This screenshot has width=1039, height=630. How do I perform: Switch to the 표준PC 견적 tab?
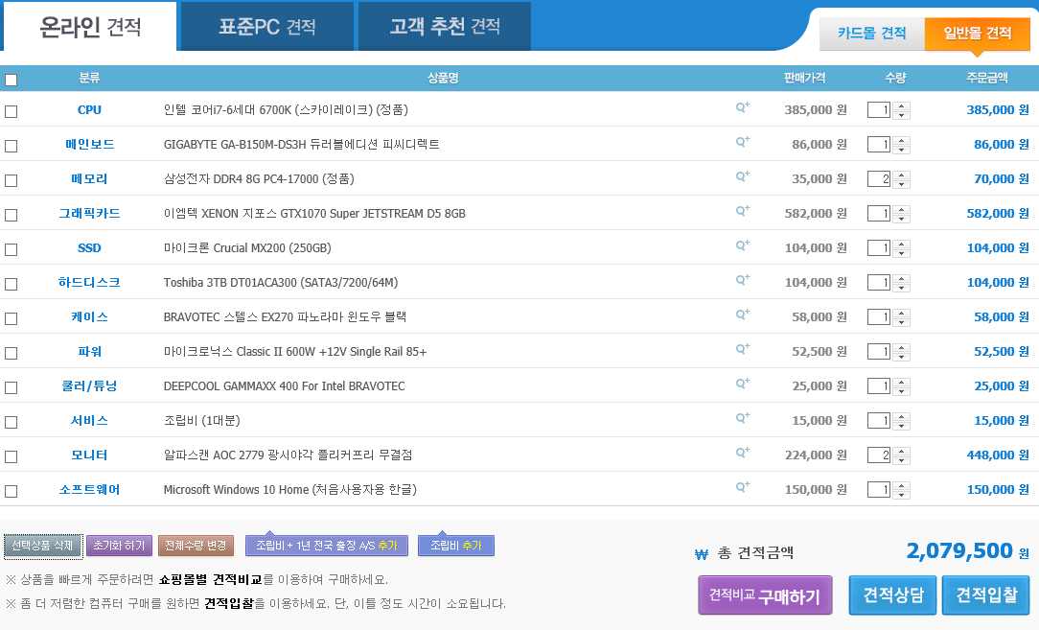tap(266, 27)
